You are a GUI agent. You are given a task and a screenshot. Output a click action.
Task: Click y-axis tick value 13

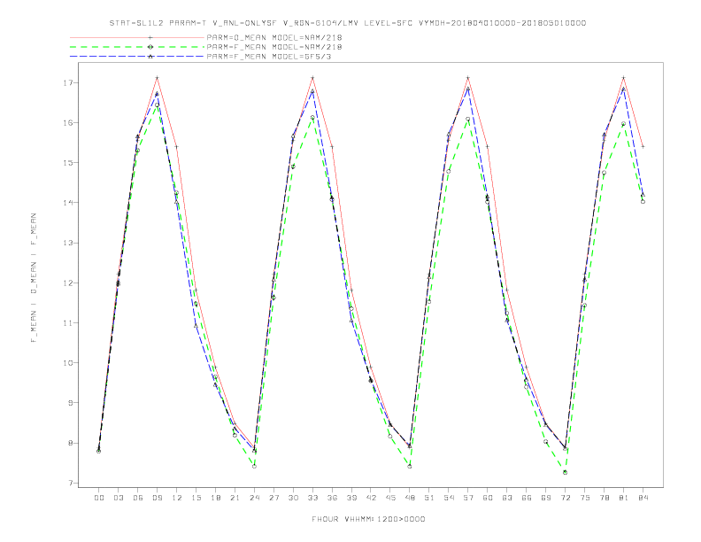pyautogui.click(x=67, y=243)
